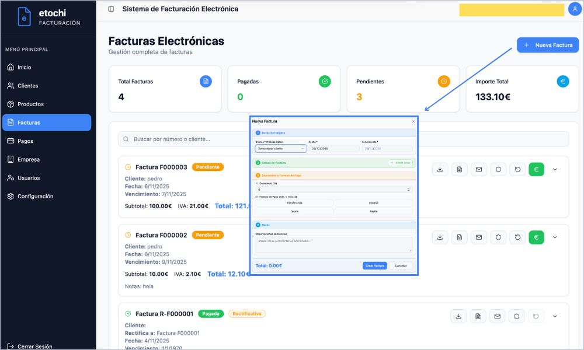Download invoice F000003
The width and height of the screenshot is (584, 350).
point(440,170)
